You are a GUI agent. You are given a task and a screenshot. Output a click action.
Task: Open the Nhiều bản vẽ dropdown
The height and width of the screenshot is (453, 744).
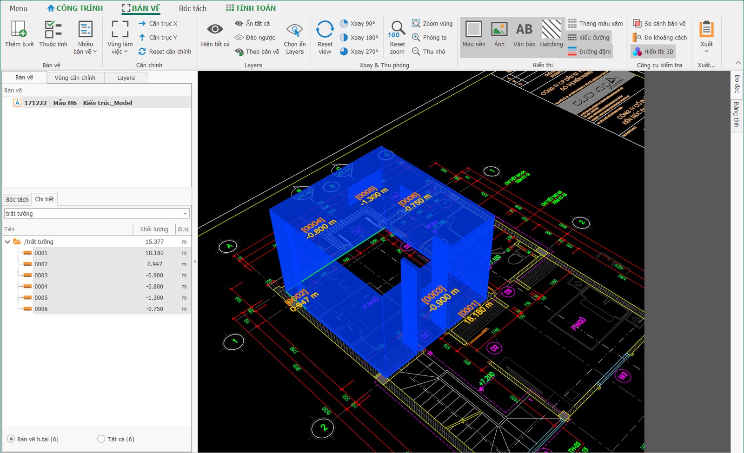click(85, 37)
